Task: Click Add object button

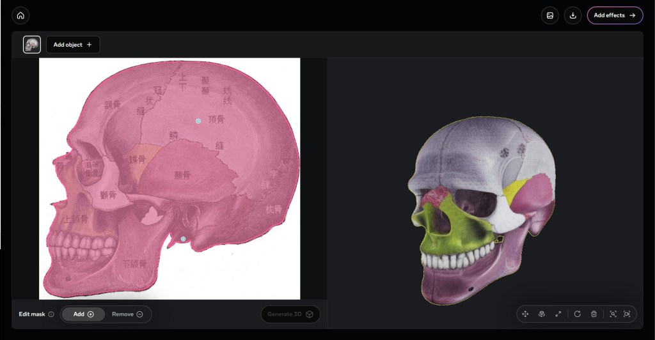Action: [73, 45]
